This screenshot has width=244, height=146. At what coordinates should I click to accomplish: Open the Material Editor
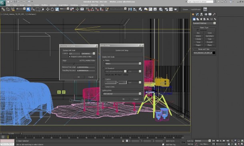click(x=160, y=9)
